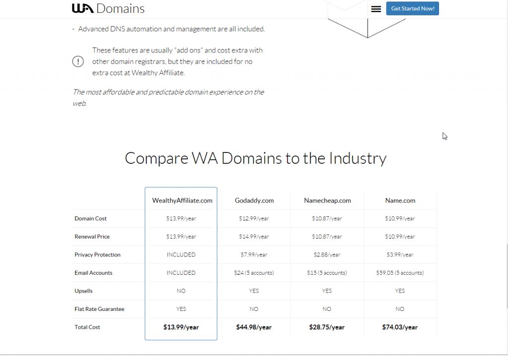Click the Email Accounts row label
Viewport: 508px width, 356px height.
click(x=93, y=273)
